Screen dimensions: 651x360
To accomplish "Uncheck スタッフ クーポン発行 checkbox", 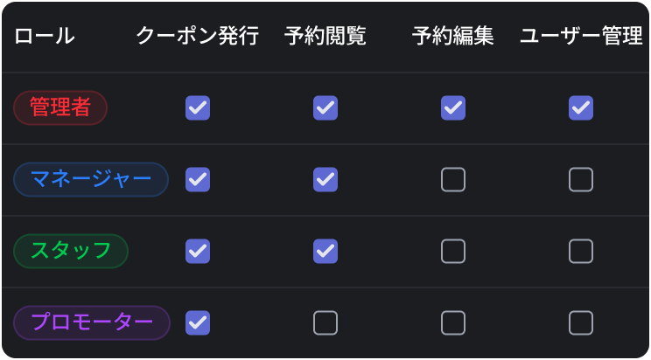I will point(198,252).
